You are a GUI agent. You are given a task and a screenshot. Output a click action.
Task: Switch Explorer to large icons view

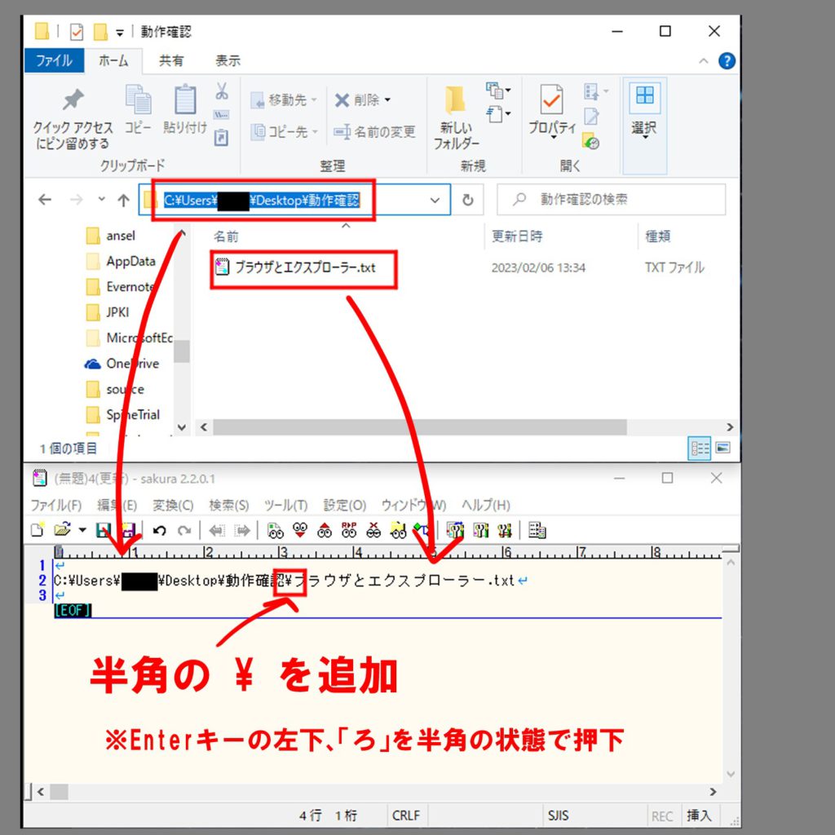[x=722, y=448]
